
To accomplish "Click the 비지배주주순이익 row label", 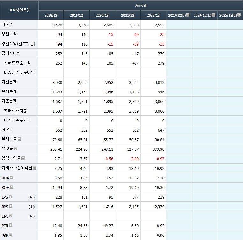I will pos(19,72).
